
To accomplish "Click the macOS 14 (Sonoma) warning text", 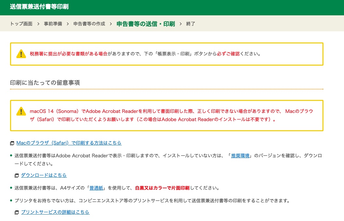I will click(x=172, y=115).
